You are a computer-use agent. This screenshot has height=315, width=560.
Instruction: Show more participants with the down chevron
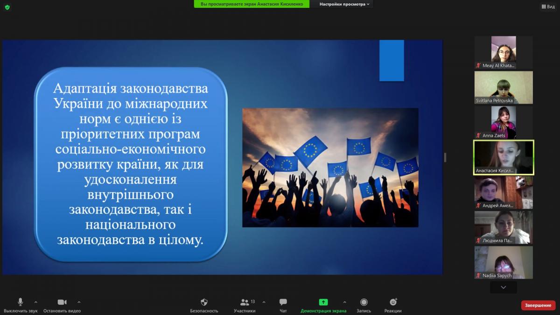pos(504,287)
